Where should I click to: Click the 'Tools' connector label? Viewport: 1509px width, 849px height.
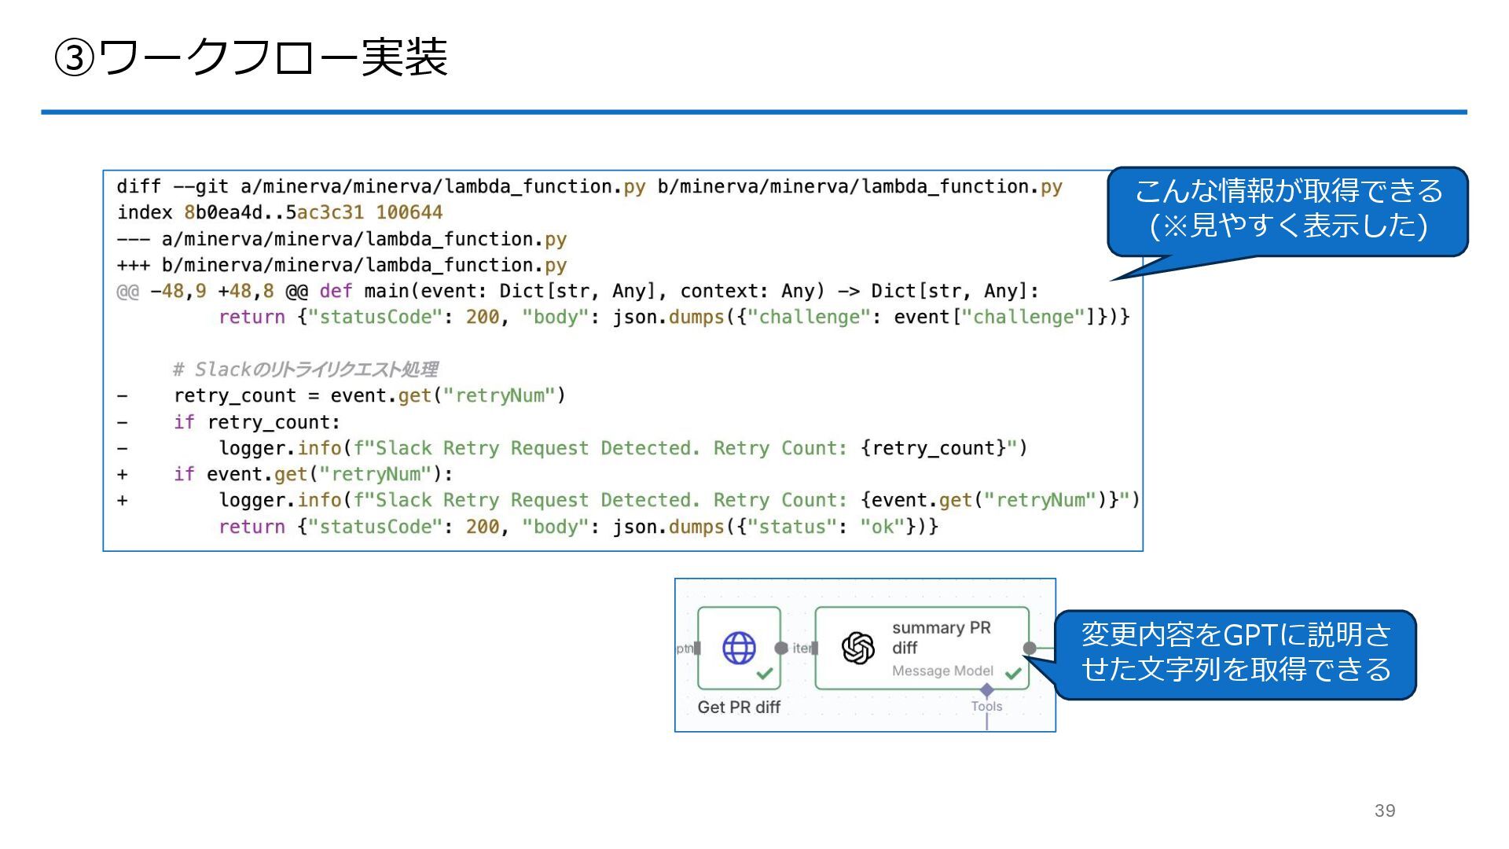click(x=986, y=707)
